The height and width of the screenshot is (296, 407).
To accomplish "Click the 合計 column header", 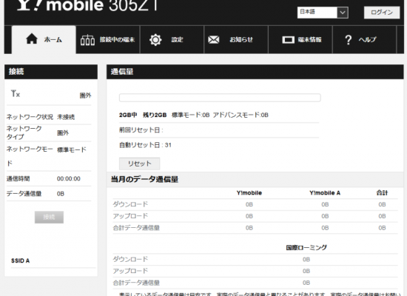I will click(x=382, y=192).
